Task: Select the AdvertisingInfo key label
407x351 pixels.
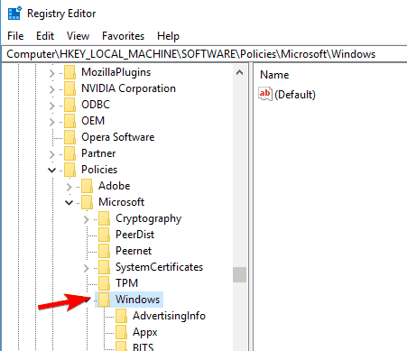Action: tap(169, 316)
